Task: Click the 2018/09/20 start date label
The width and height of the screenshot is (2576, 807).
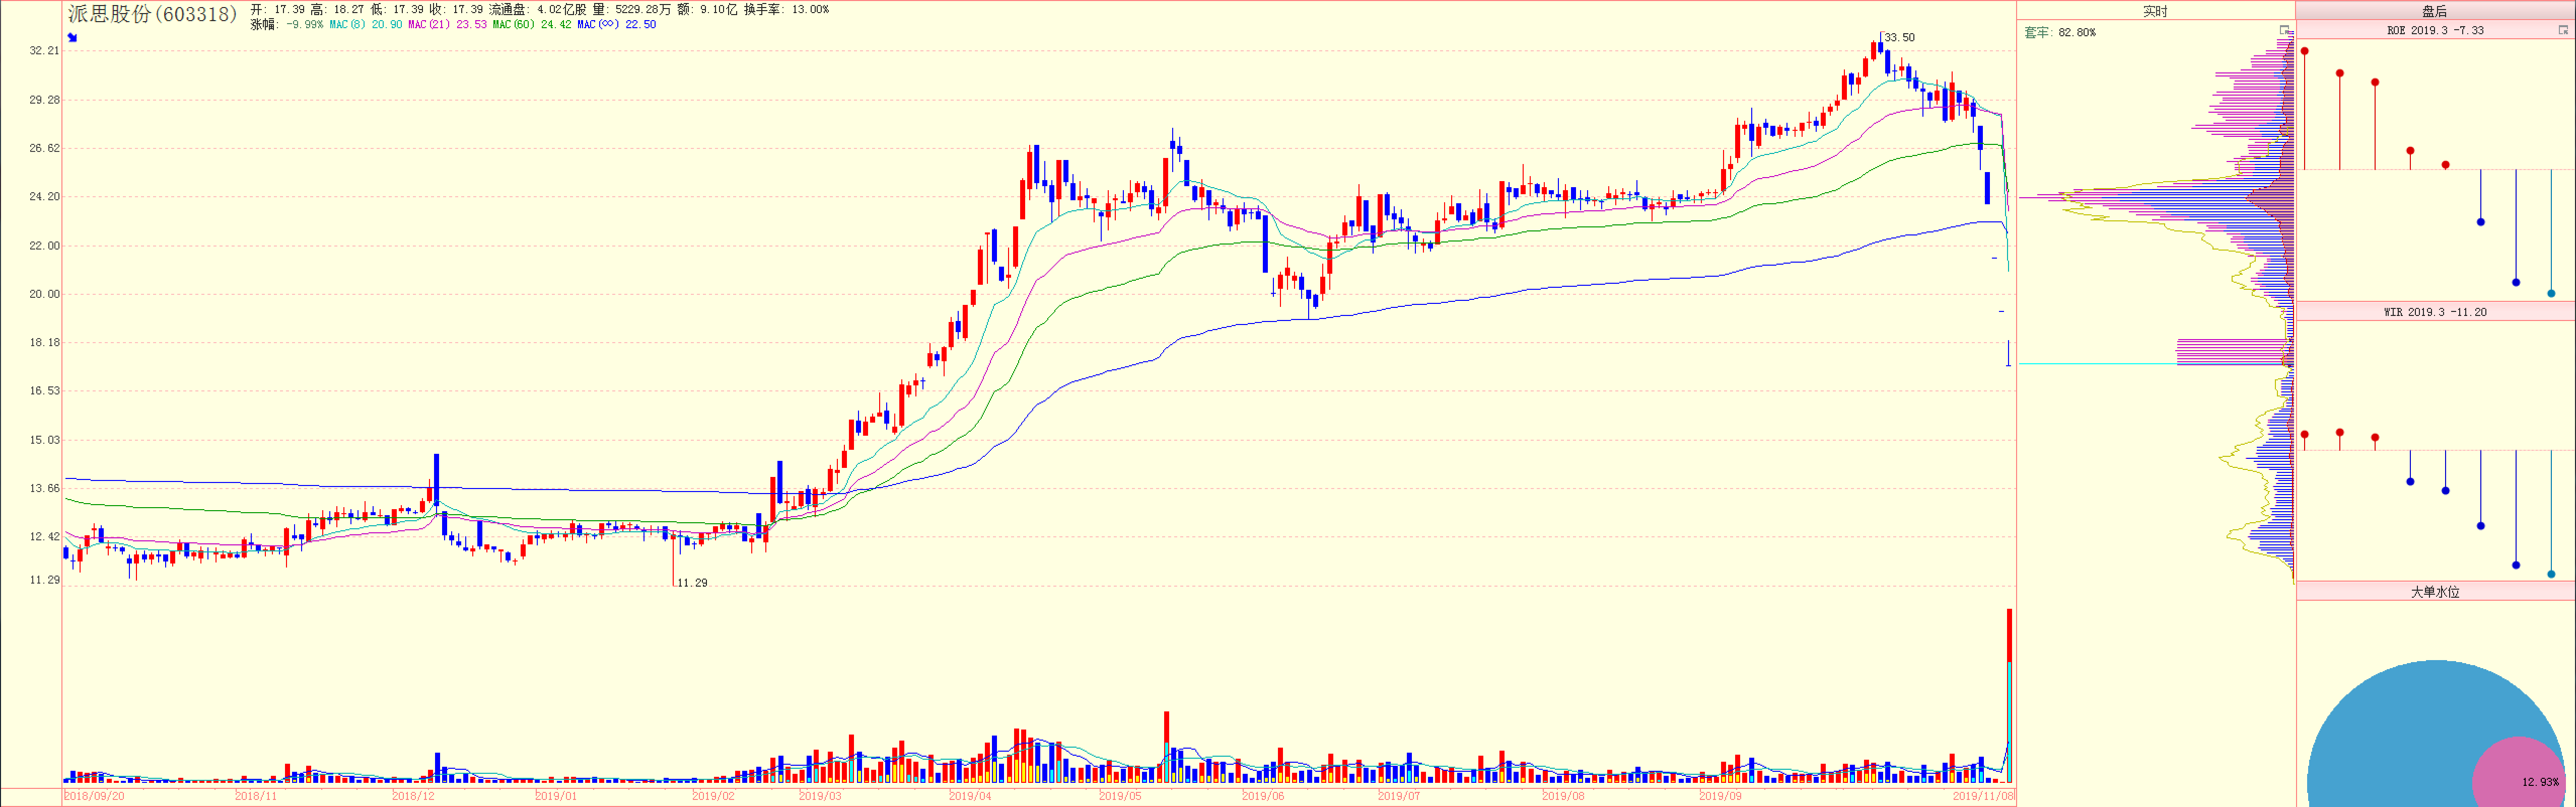Action: (x=94, y=797)
